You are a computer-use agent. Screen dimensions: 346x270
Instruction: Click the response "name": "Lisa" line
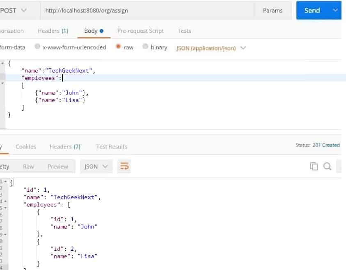pos(74,256)
